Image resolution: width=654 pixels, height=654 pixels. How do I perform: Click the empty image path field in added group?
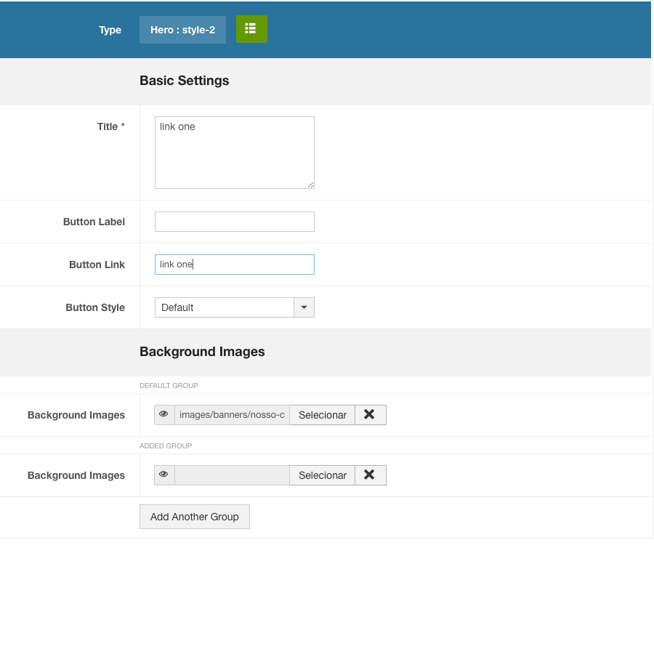[x=232, y=475]
